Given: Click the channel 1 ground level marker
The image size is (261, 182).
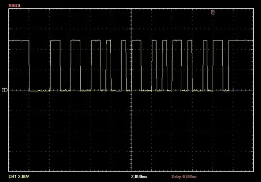Looking at the screenshot, I should pos(5,90).
